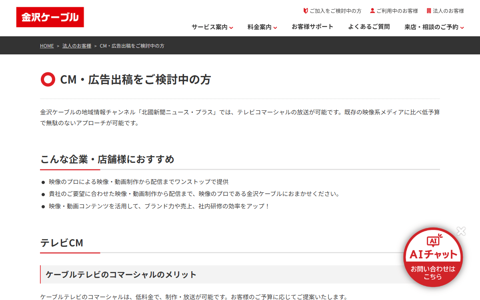480x300 pixels.
Task: Open the AIチャット inquiry bubble
Action: pyautogui.click(x=433, y=257)
